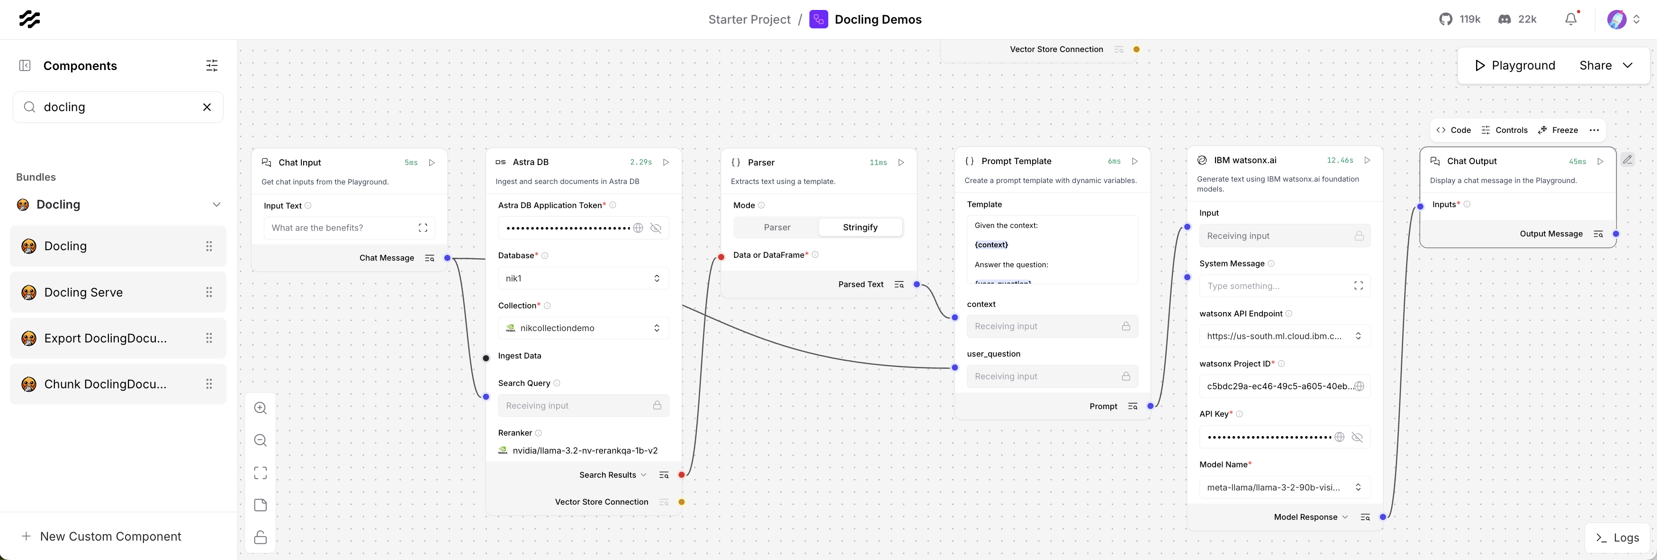This screenshot has height=560, width=1657.
Task: Click globe icon in watsonx Project ID field
Action: click(x=1359, y=386)
